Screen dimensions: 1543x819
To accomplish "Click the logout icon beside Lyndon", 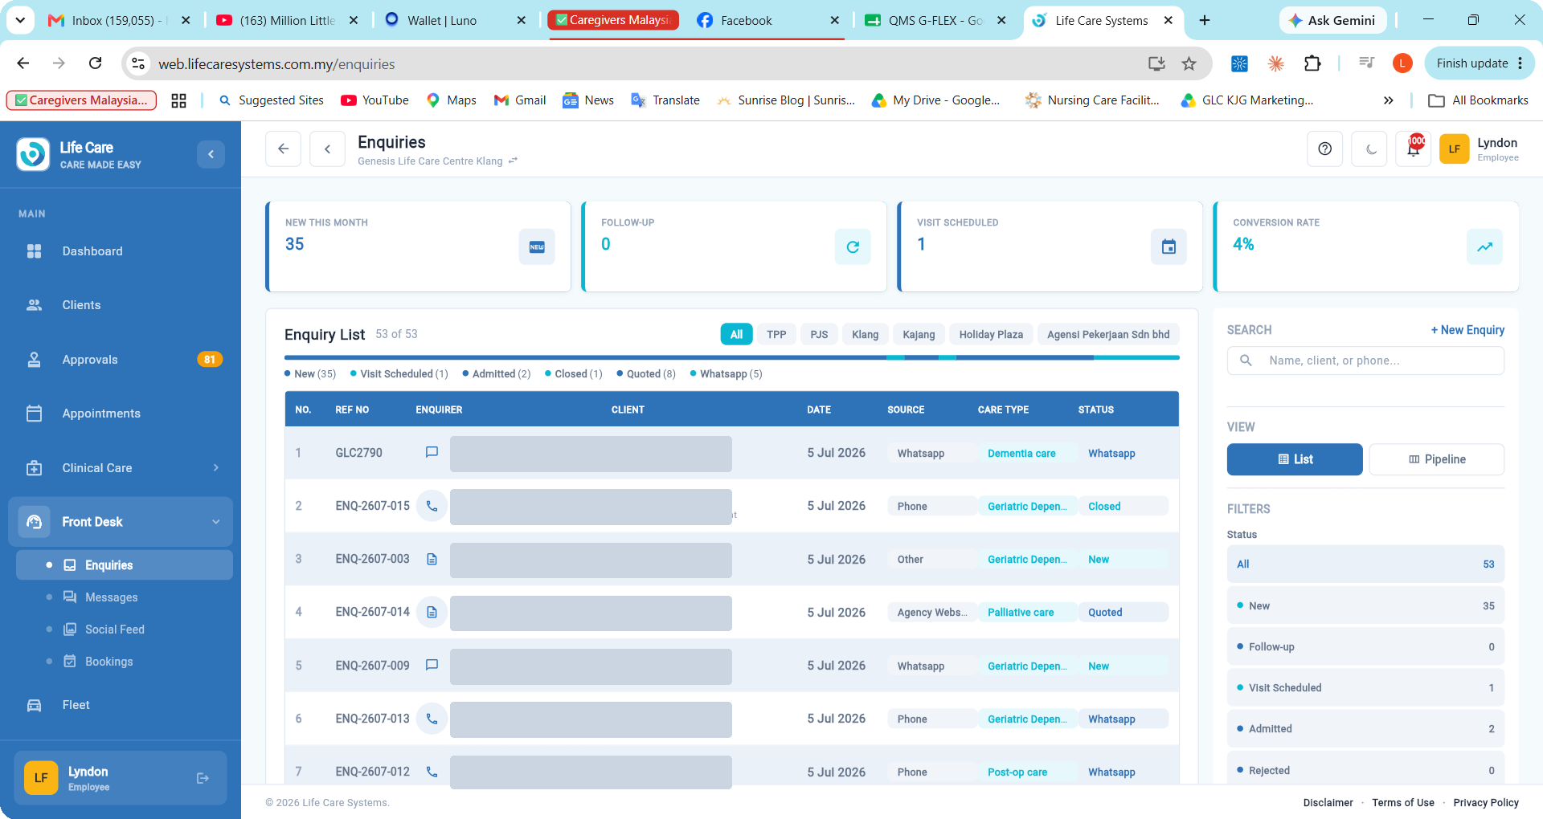I will point(203,778).
